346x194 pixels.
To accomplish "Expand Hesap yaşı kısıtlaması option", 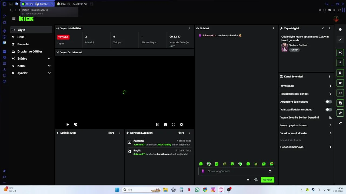I will tap(306, 125).
